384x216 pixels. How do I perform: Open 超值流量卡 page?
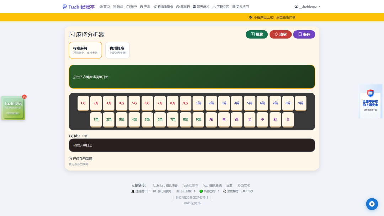163,7
